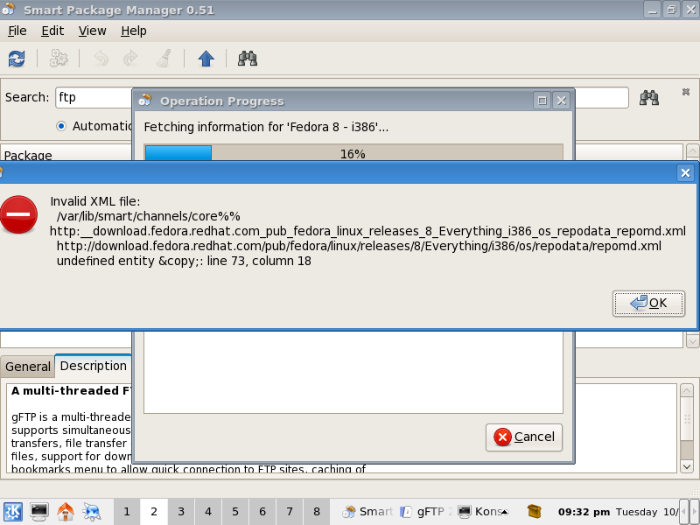
Task: Confirm the error with the OK button
Action: [648, 304]
